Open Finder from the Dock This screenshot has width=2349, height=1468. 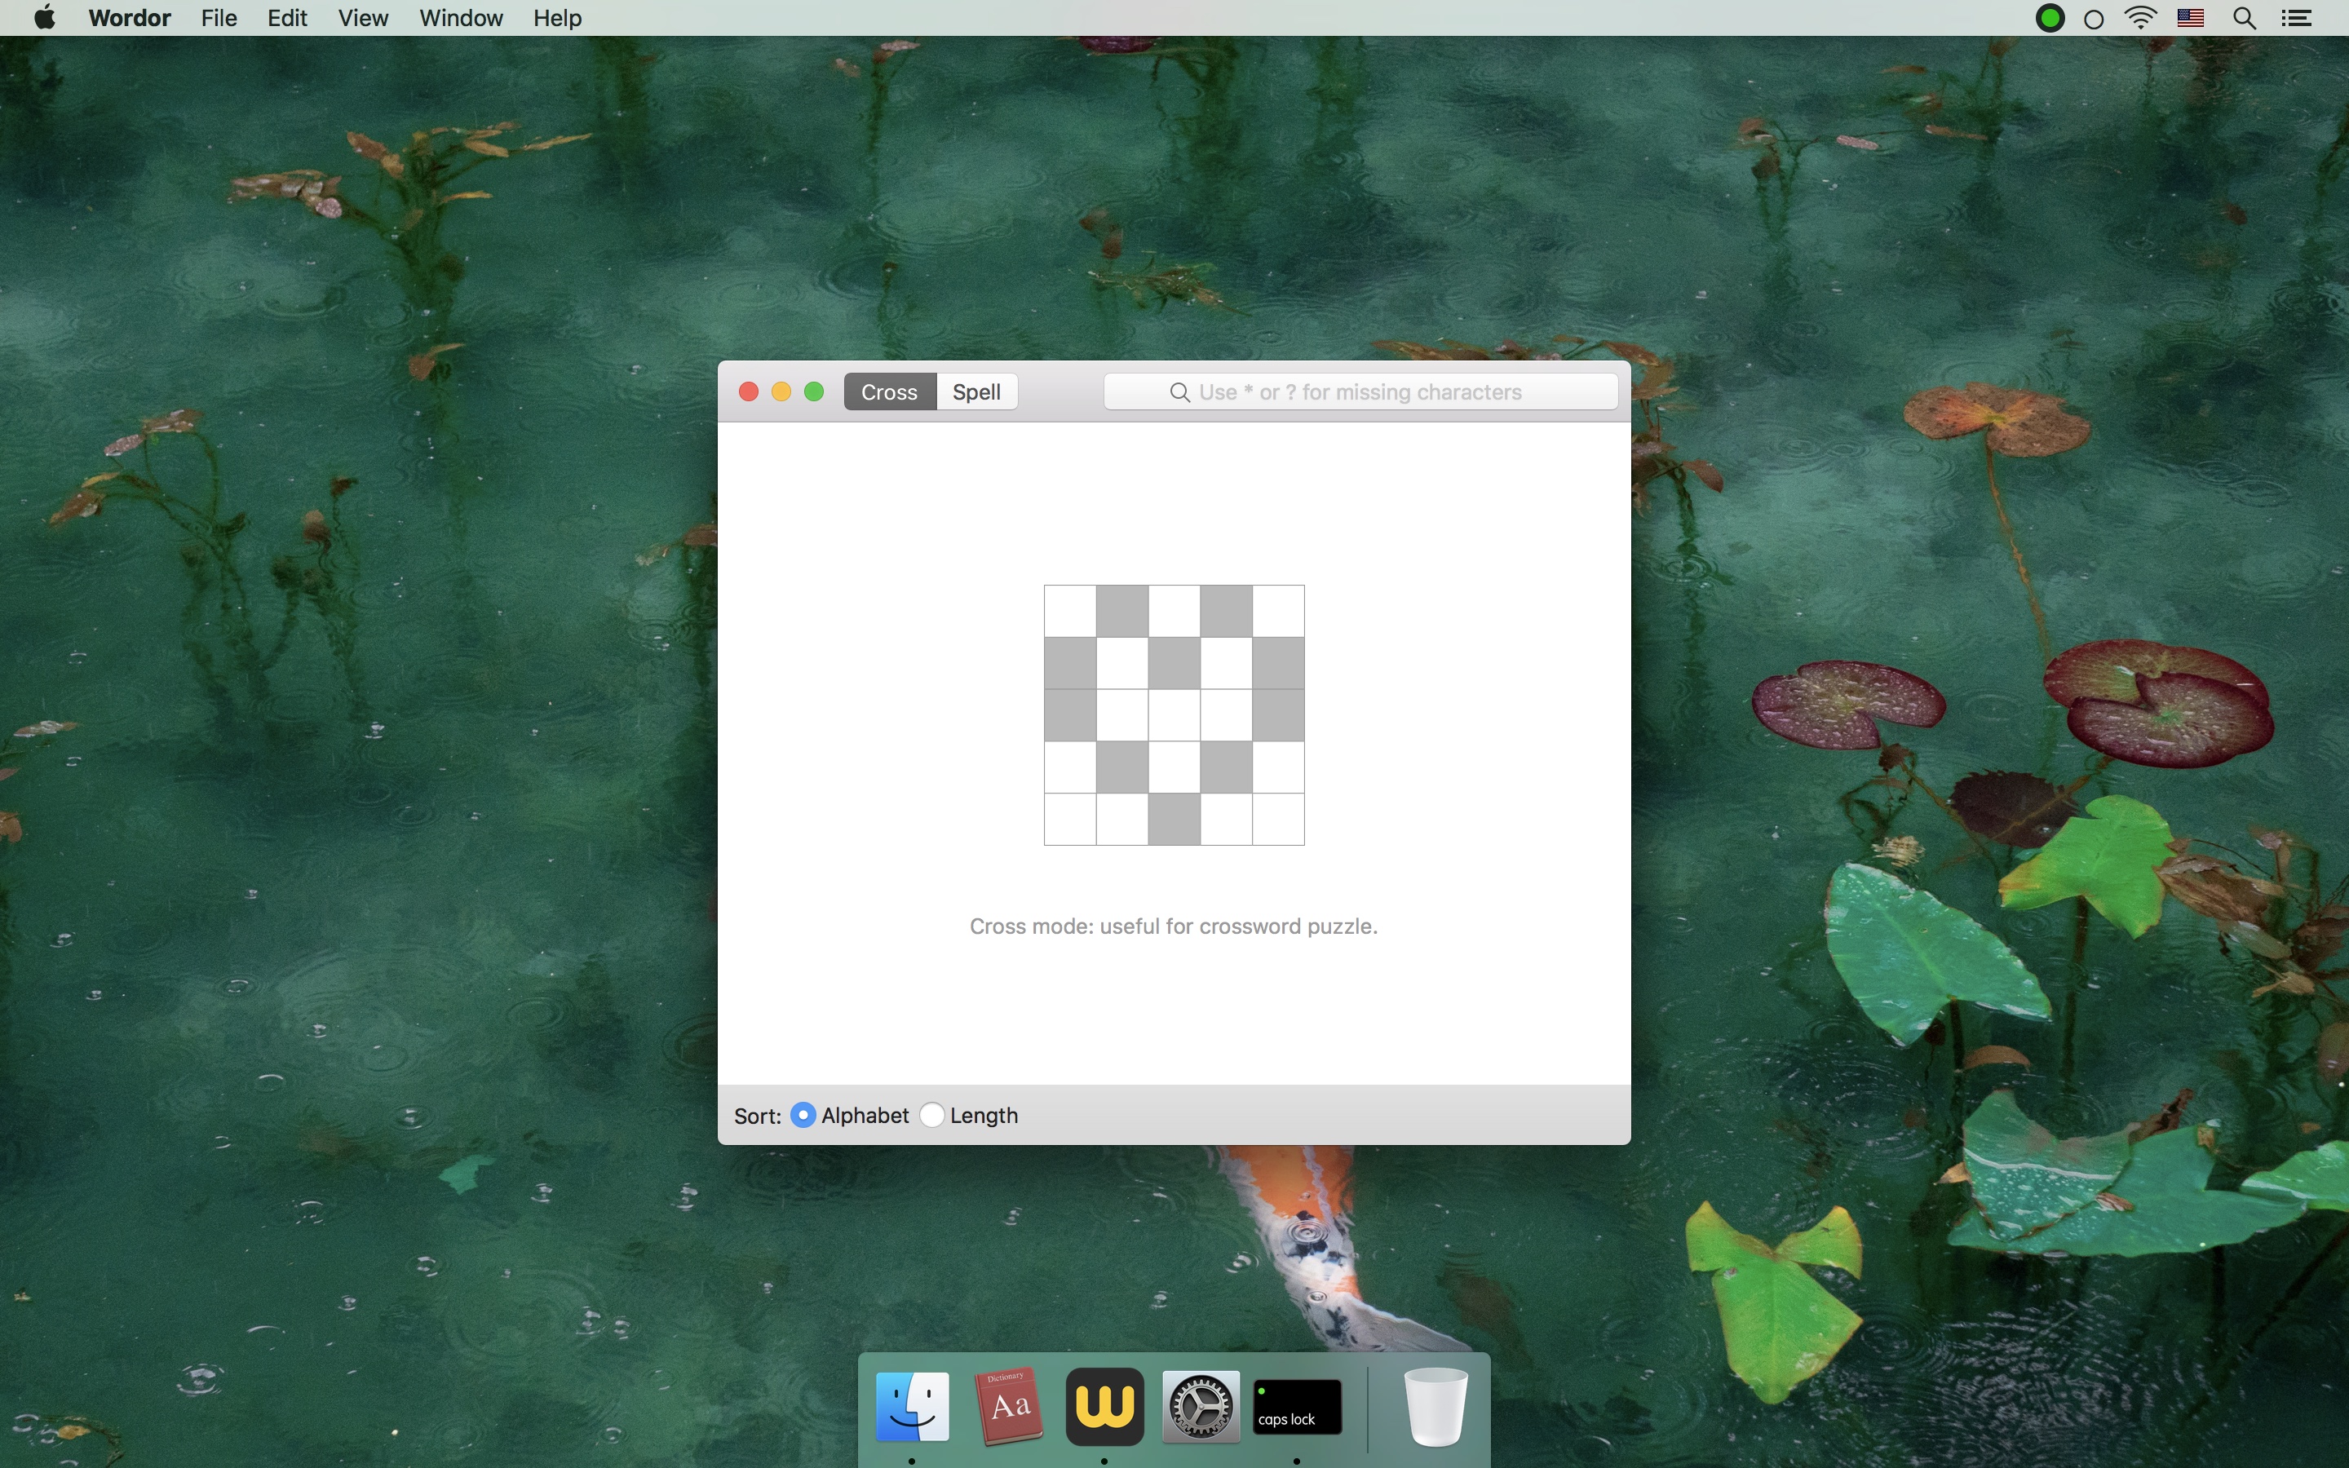point(913,1407)
